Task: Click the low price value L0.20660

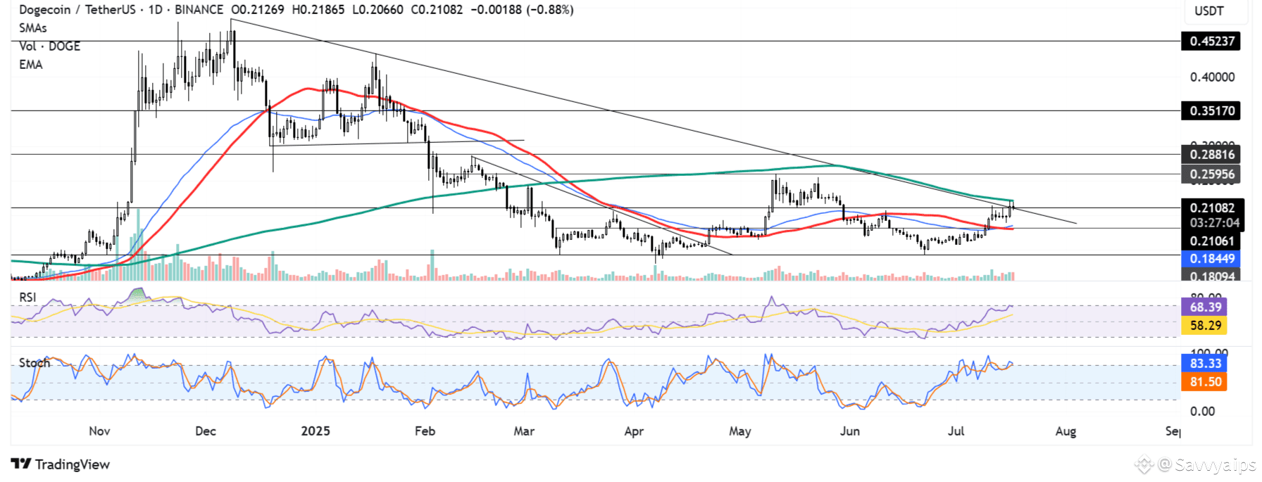Action: 378,10
